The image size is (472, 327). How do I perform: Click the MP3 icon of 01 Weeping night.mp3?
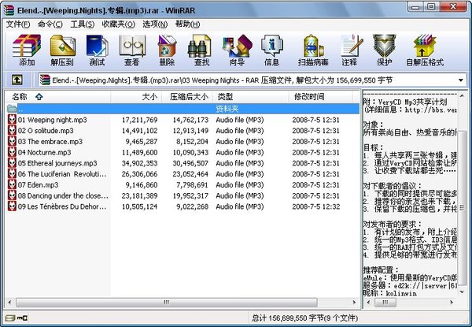click(x=12, y=120)
